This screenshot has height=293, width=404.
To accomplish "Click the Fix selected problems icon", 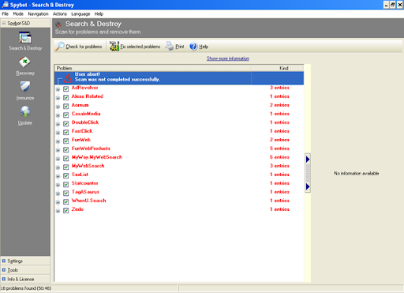I will click(114, 47).
